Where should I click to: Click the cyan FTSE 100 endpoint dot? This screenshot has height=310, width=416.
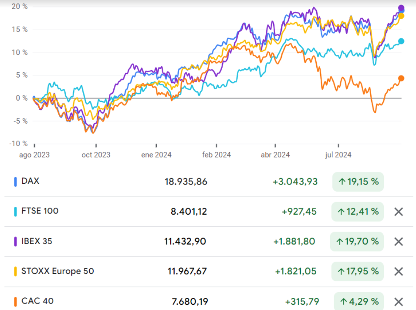(401, 41)
